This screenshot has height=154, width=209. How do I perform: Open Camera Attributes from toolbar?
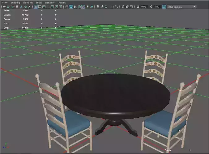[x=13, y=7]
